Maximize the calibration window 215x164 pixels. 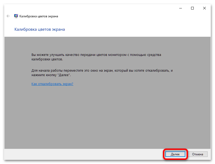point(192,8)
